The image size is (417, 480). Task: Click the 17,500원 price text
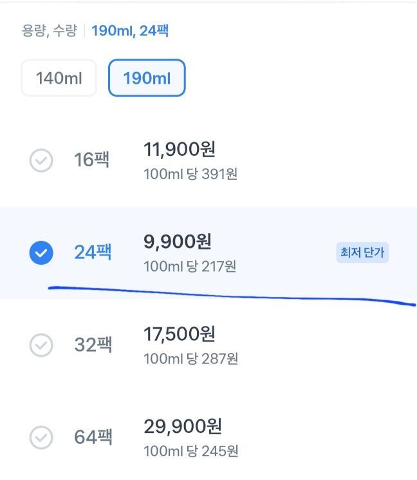coord(179,334)
